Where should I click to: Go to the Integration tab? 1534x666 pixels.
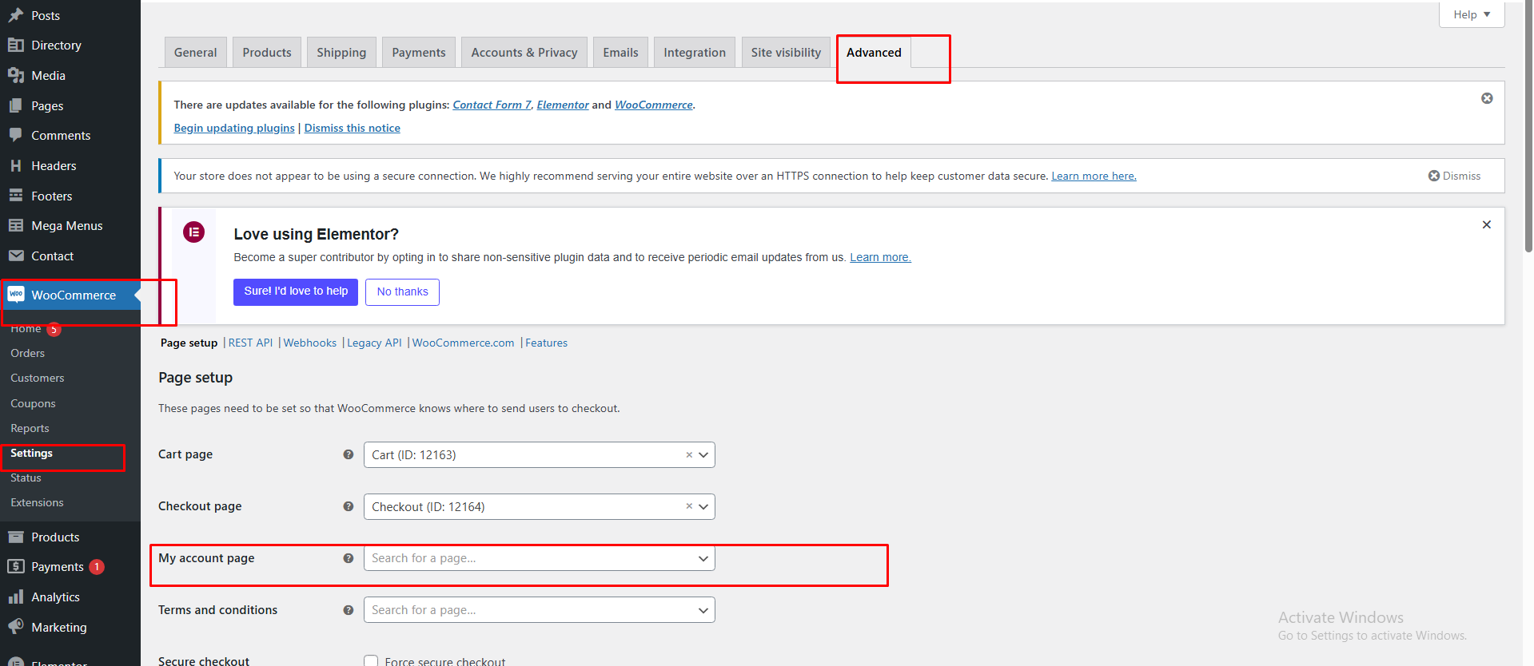point(695,53)
